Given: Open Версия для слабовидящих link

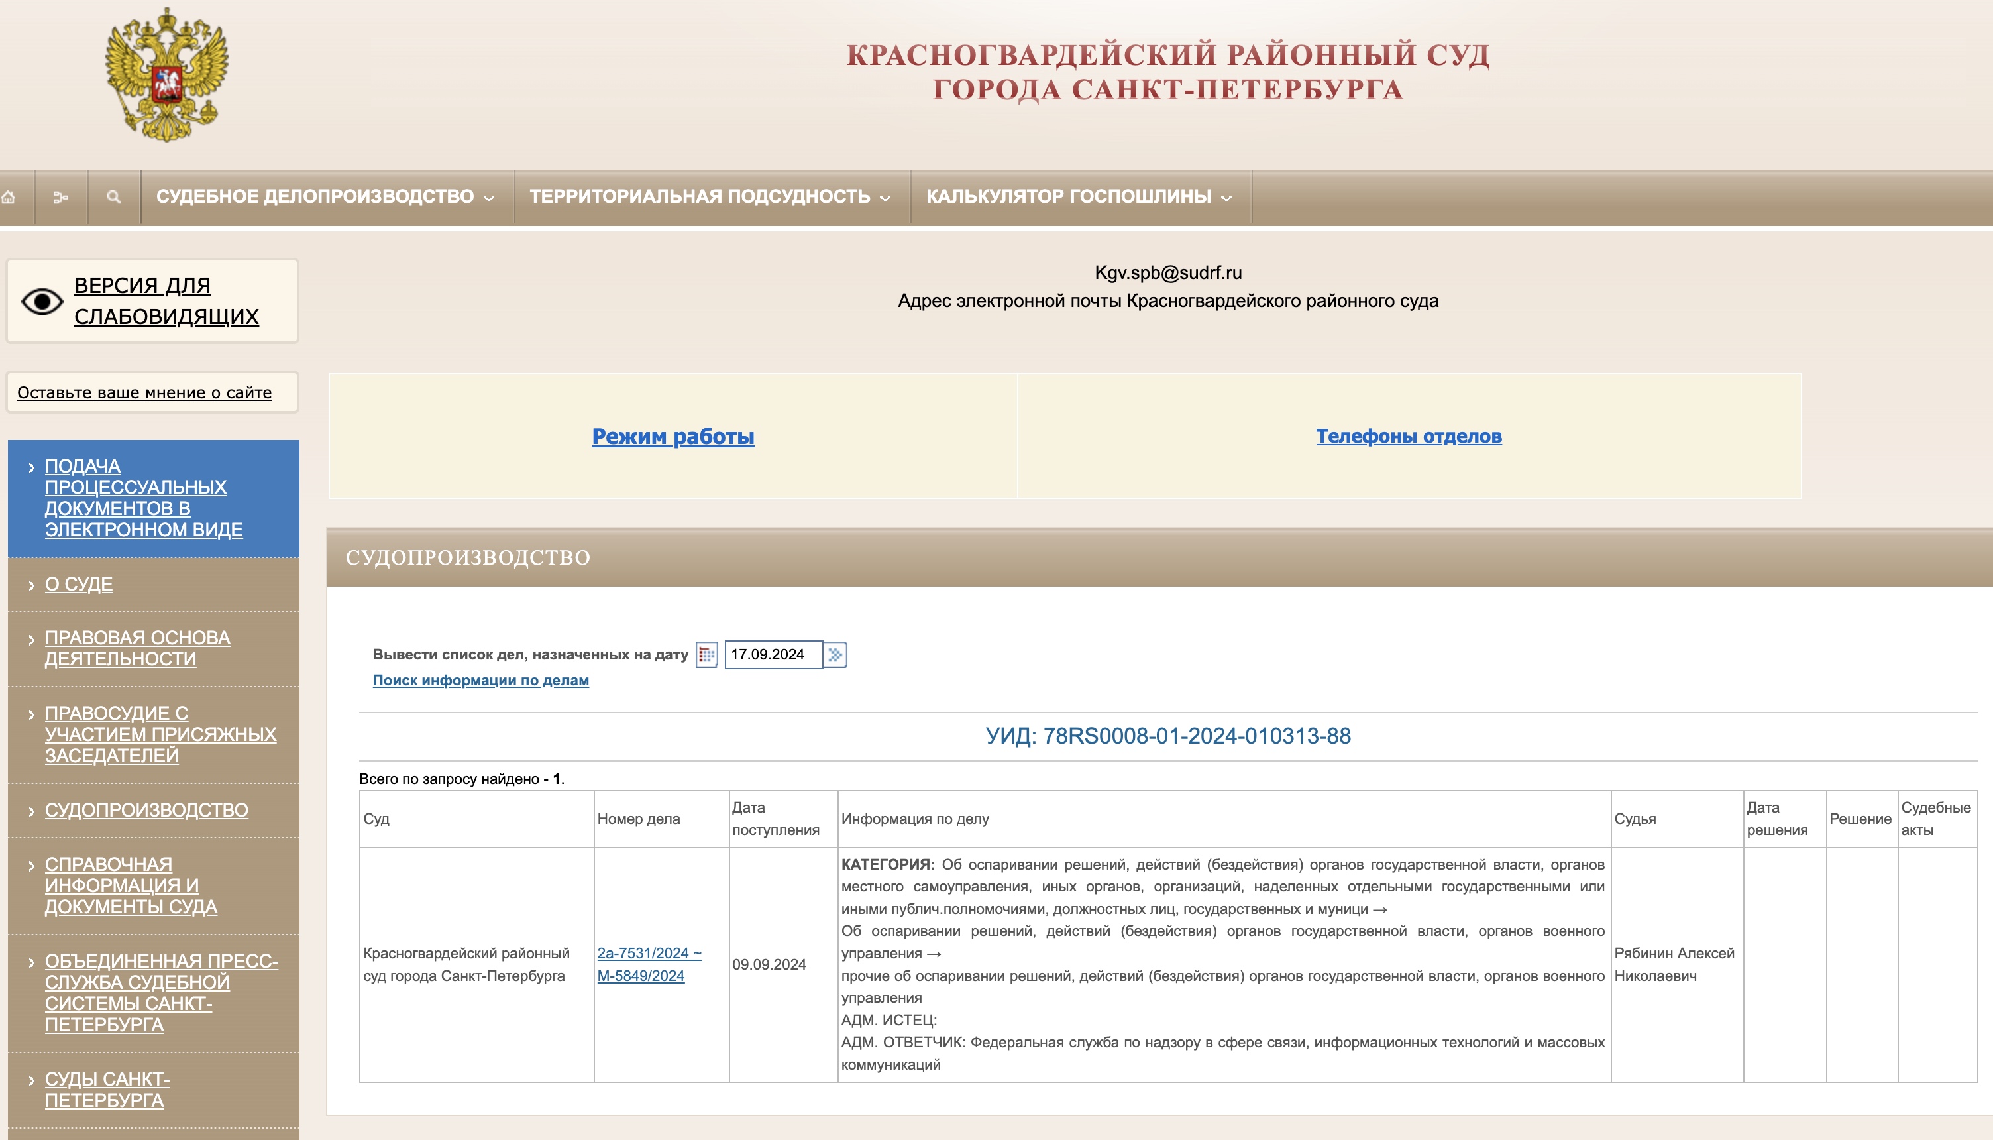Looking at the screenshot, I should 166,301.
